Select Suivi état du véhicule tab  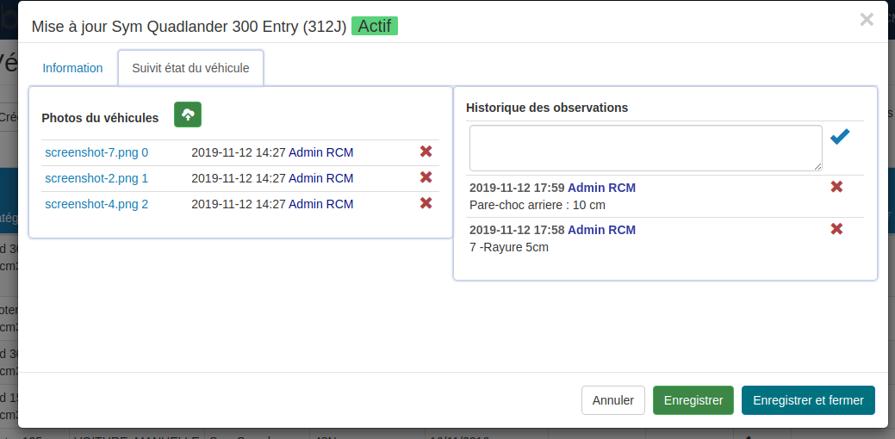pyautogui.click(x=190, y=68)
